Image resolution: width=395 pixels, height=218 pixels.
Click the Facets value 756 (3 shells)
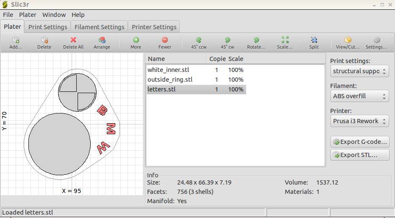(x=195, y=192)
